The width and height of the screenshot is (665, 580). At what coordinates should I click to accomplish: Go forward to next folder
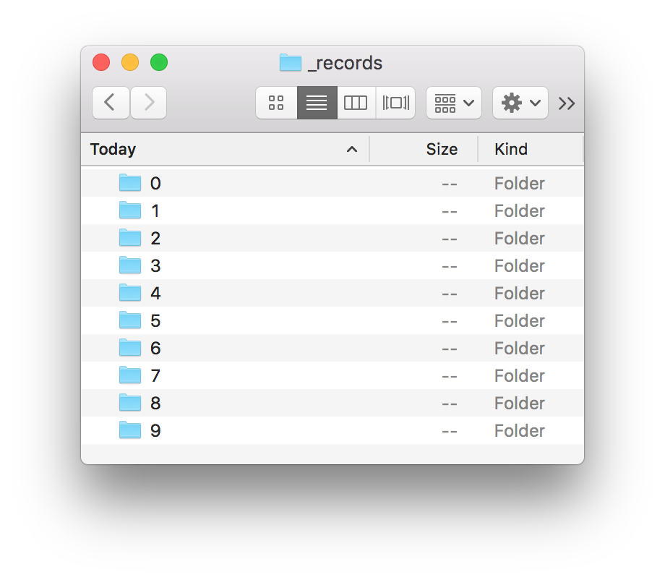(149, 103)
